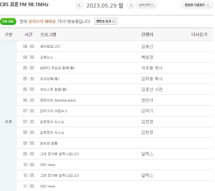
Task: Click the 프로그램 column header
Action: click(x=48, y=34)
